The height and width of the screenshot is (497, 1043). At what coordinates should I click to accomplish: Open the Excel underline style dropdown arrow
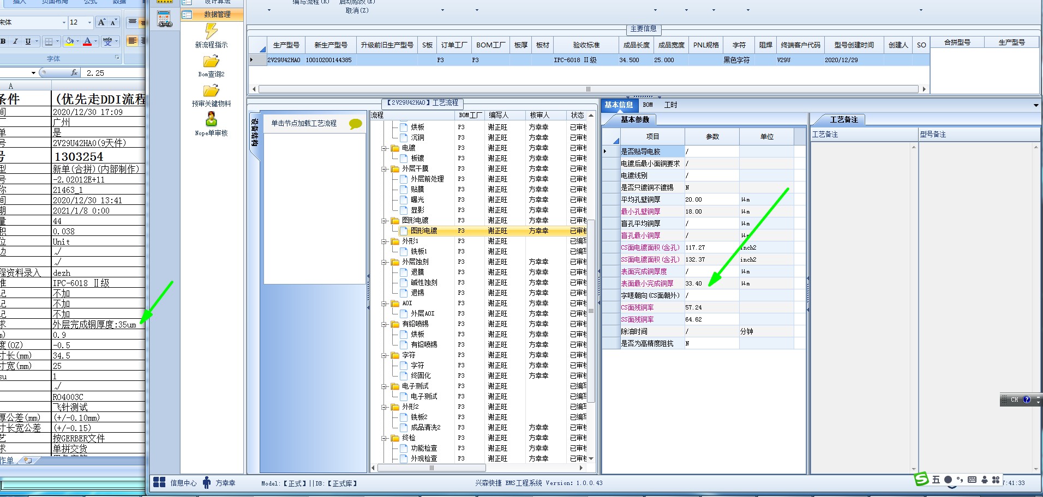pos(37,41)
